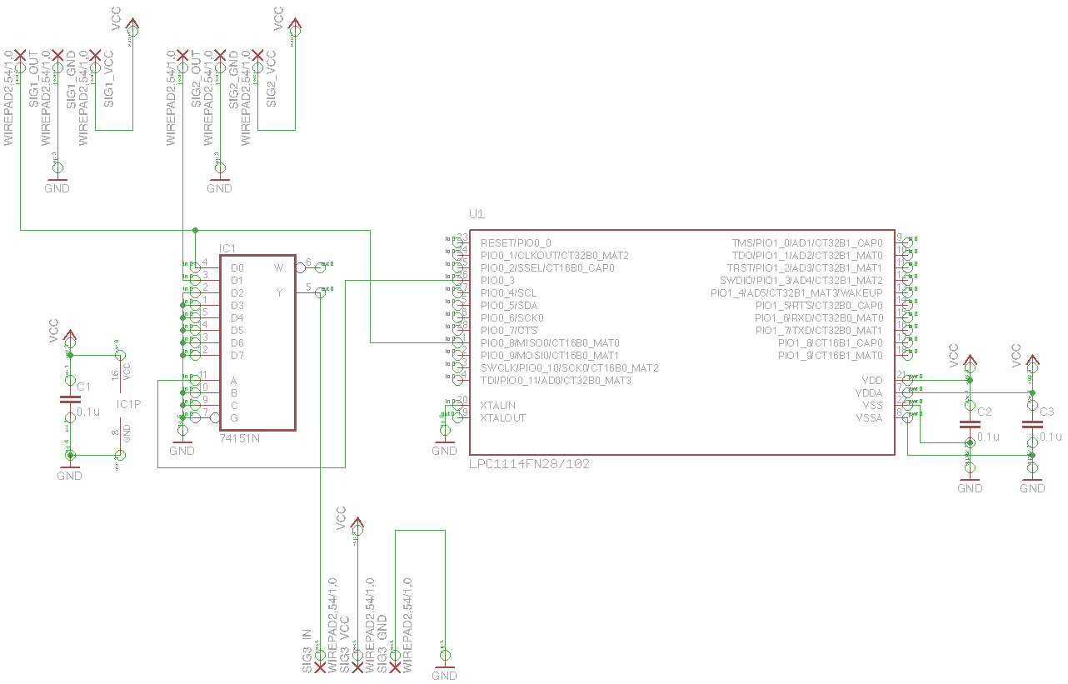Select PIO1_7/TXD/CT32B0_MAT1 pin label

pyautogui.click(x=819, y=331)
